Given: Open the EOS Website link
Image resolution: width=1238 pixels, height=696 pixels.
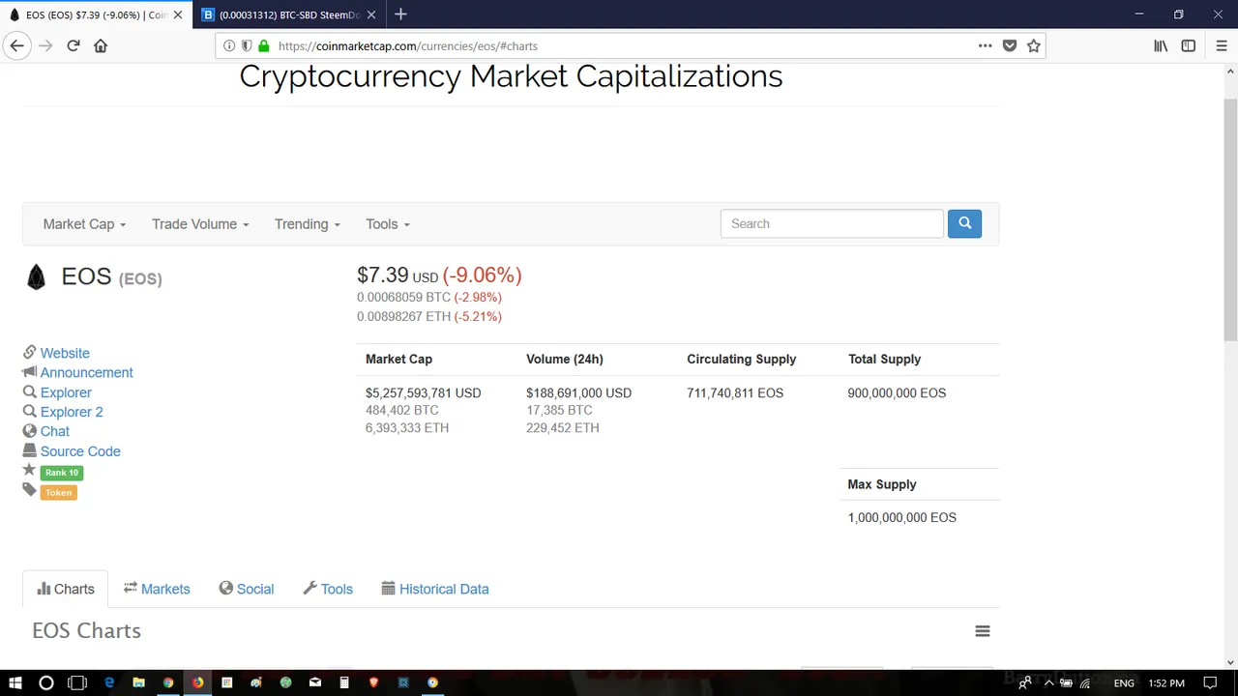Looking at the screenshot, I should (65, 353).
